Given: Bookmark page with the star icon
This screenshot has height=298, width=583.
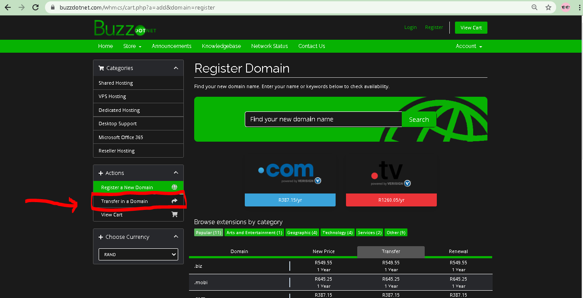Looking at the screenshot, I should (548, 7).
